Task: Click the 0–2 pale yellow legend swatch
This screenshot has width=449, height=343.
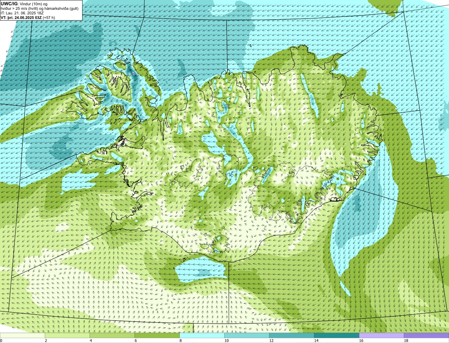Action: pyautogui.click(x=22, y=335)
